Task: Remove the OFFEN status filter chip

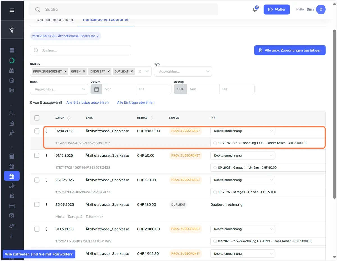Action: [84, 72]
